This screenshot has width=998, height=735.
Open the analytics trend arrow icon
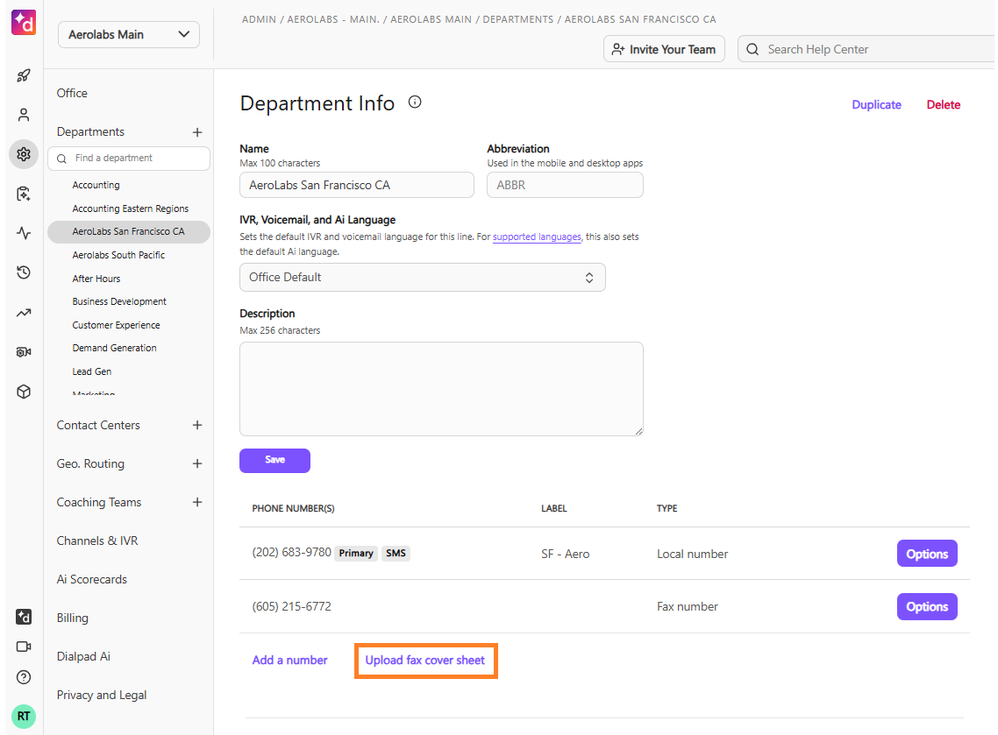pyautogui.click(x=24, y=312)
